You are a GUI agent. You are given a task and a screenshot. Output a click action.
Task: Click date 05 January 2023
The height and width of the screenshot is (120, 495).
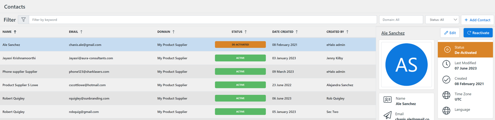click(x=284, y=112)
